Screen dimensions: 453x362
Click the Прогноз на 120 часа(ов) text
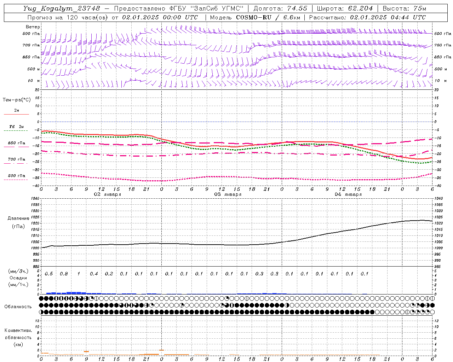pos(68,17)
